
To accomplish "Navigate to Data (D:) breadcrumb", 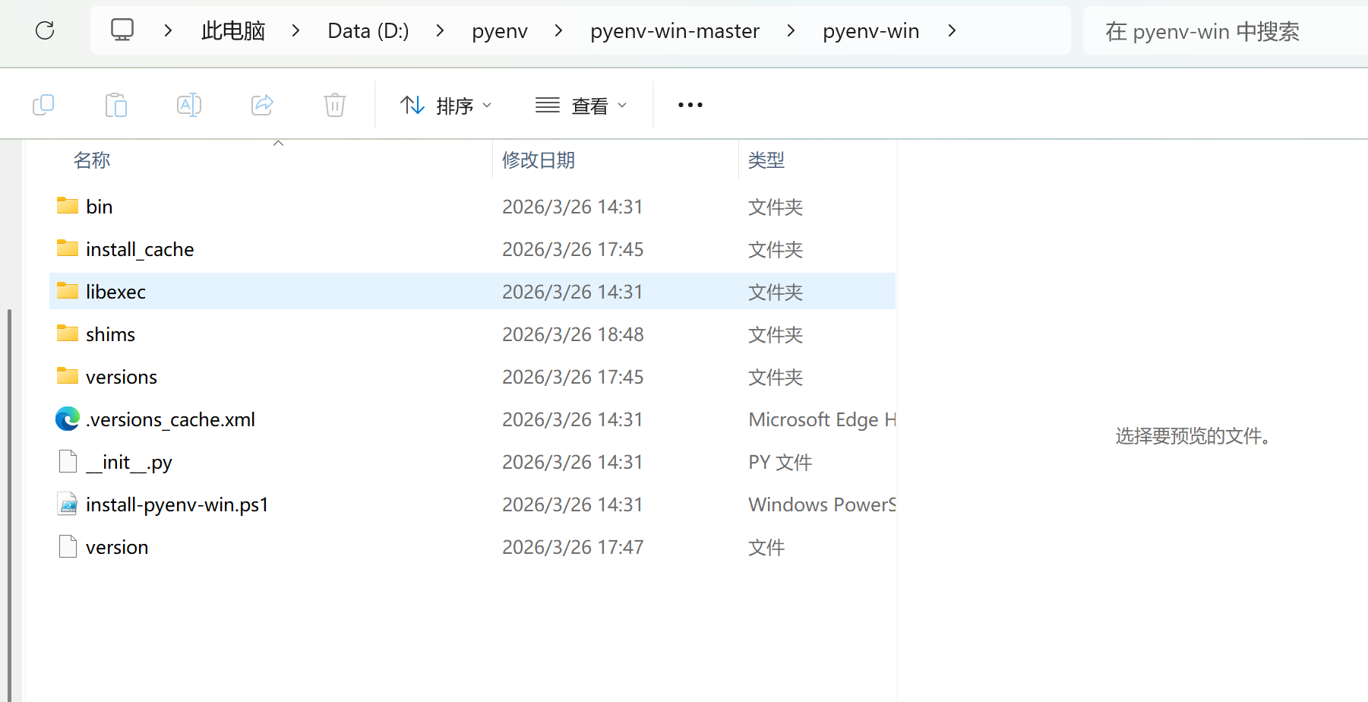I will coord(368,30).
